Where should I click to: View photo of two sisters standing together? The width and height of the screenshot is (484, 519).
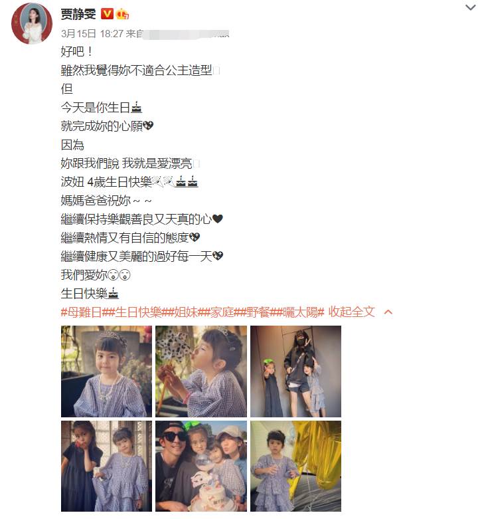click(x=106, y=467)
